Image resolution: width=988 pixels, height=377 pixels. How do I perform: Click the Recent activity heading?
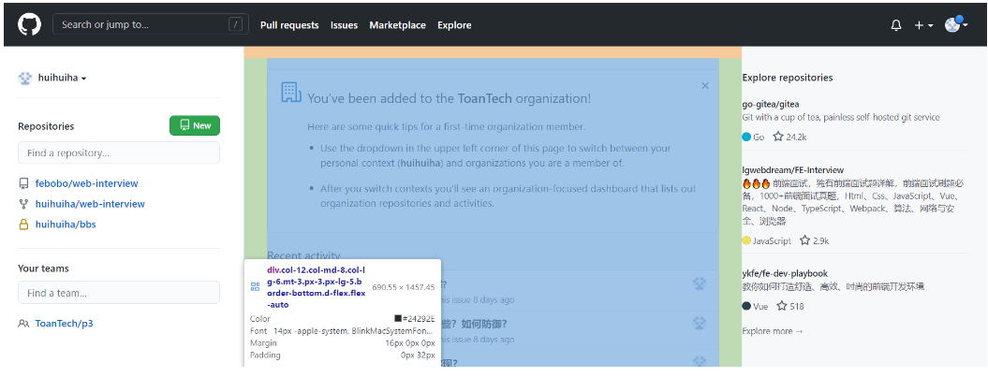[303, 255]
